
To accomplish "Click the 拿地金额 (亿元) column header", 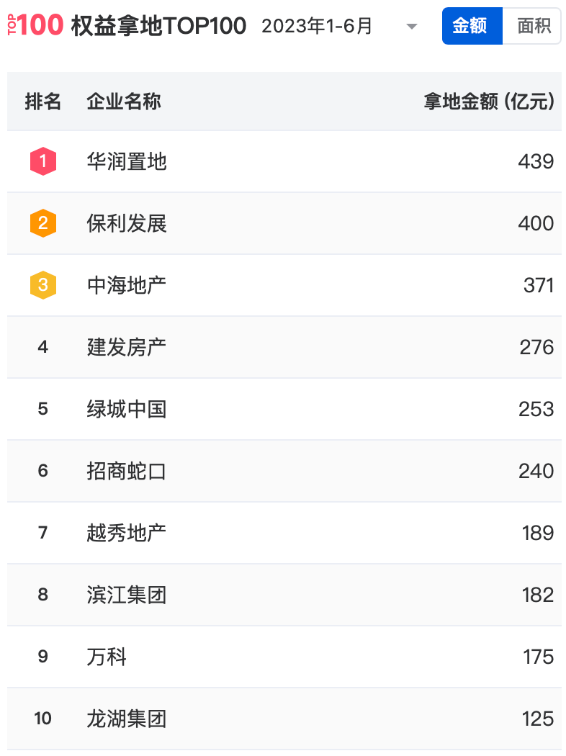I will pyautogui.click(x=489, y=102).
